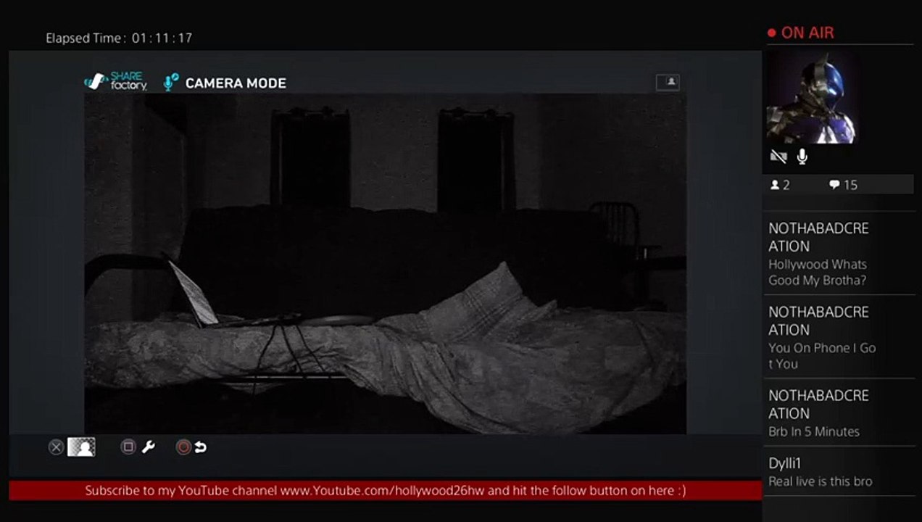Click the 'Brb In 5 Minutes' comment
This screenshot has height=522, width=922.
click(x=814, y=431)
